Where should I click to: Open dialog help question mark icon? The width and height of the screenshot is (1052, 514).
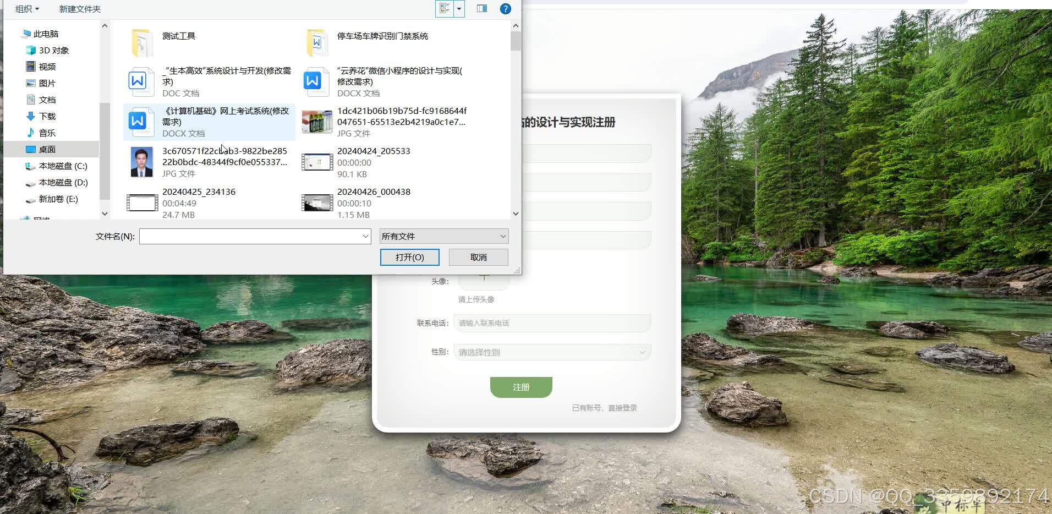[x=505, y=9]
